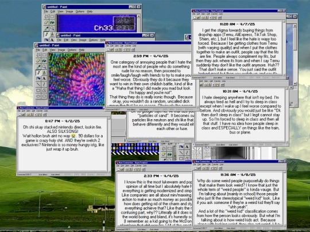The image size is (310, 232).
Task: Select the Airbrush tool in swirl Paint window
Action: click(38, 78)
